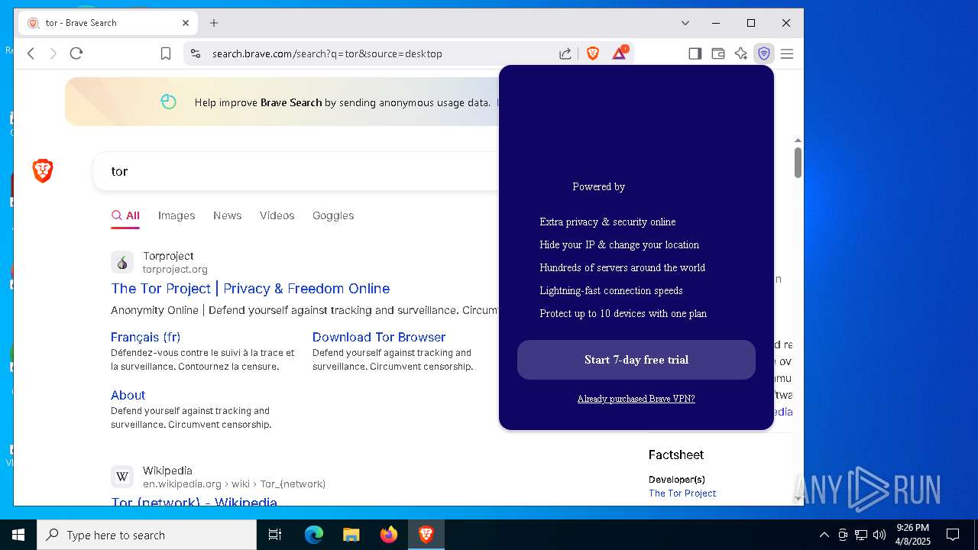Click 'en.wikipedia.org › wiki › Tor_(network)' breadcrumb

[x=234, y=484]
